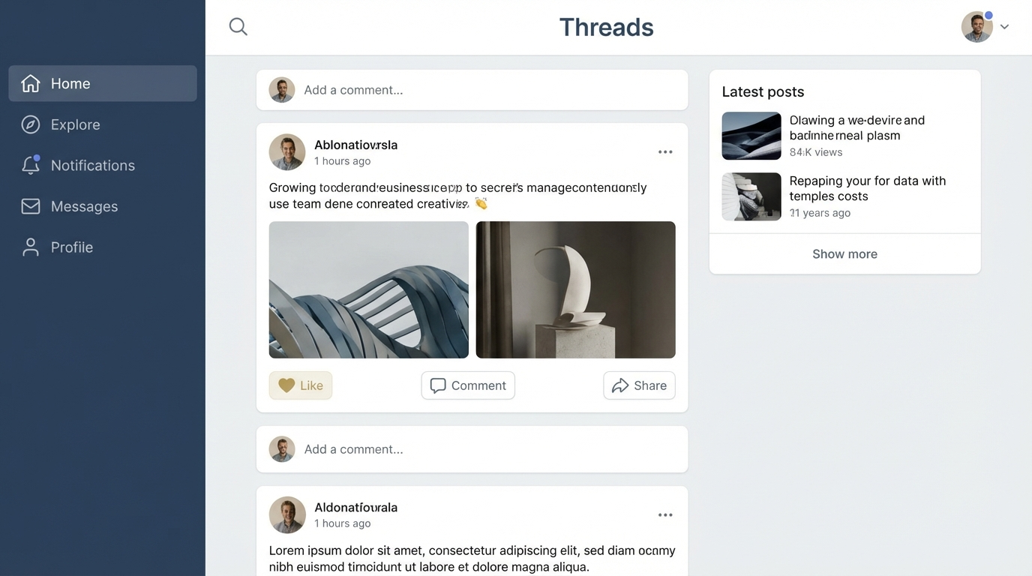1032x576 pixels.
Task: Open the white sculpture photo
Action: tap(576, 289)
